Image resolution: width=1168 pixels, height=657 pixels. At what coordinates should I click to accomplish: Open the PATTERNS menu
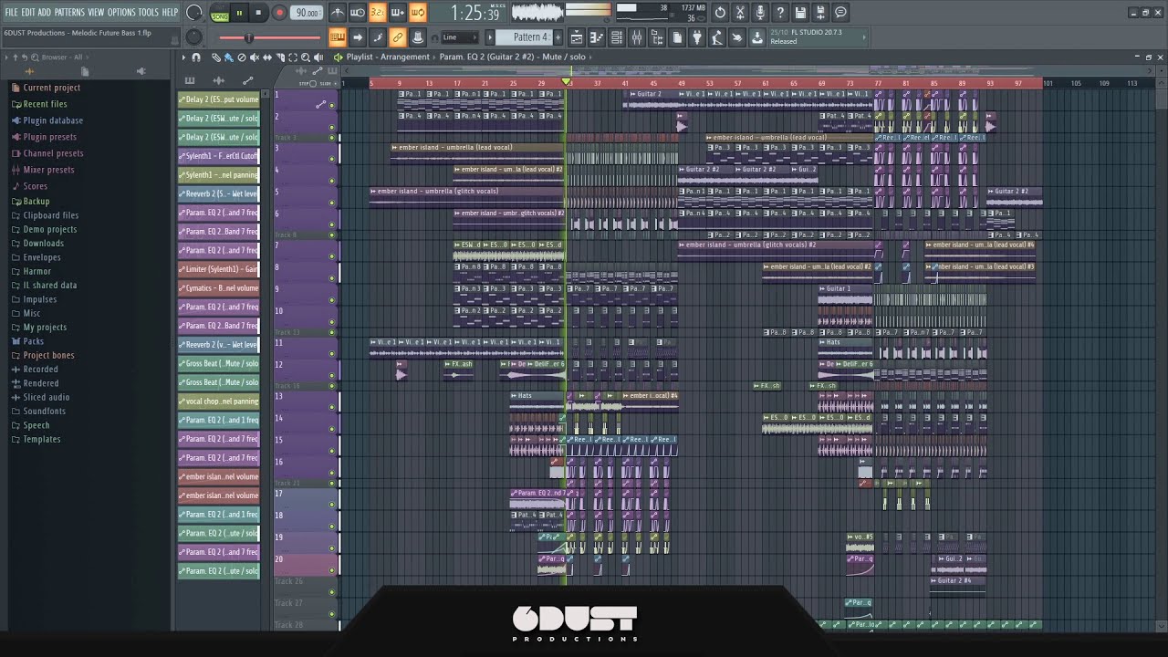pyautogui.click(x=69, y=12)
